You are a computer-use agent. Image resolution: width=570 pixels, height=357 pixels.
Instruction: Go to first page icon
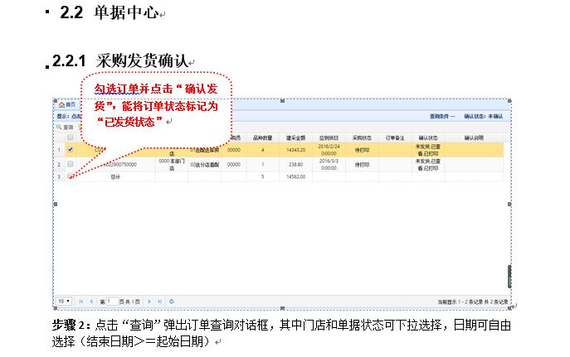pos(80,301)
